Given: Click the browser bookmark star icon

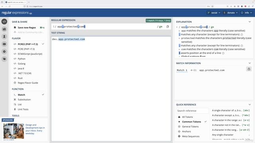Looking at the screenshot, I should tap(212, 6).
